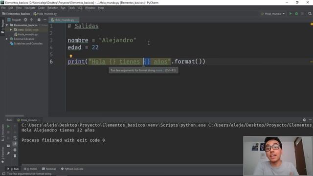This screenshot has height=176, width=313.
Task: Select Hola_mundo.py in project tree
Action: 28,34
